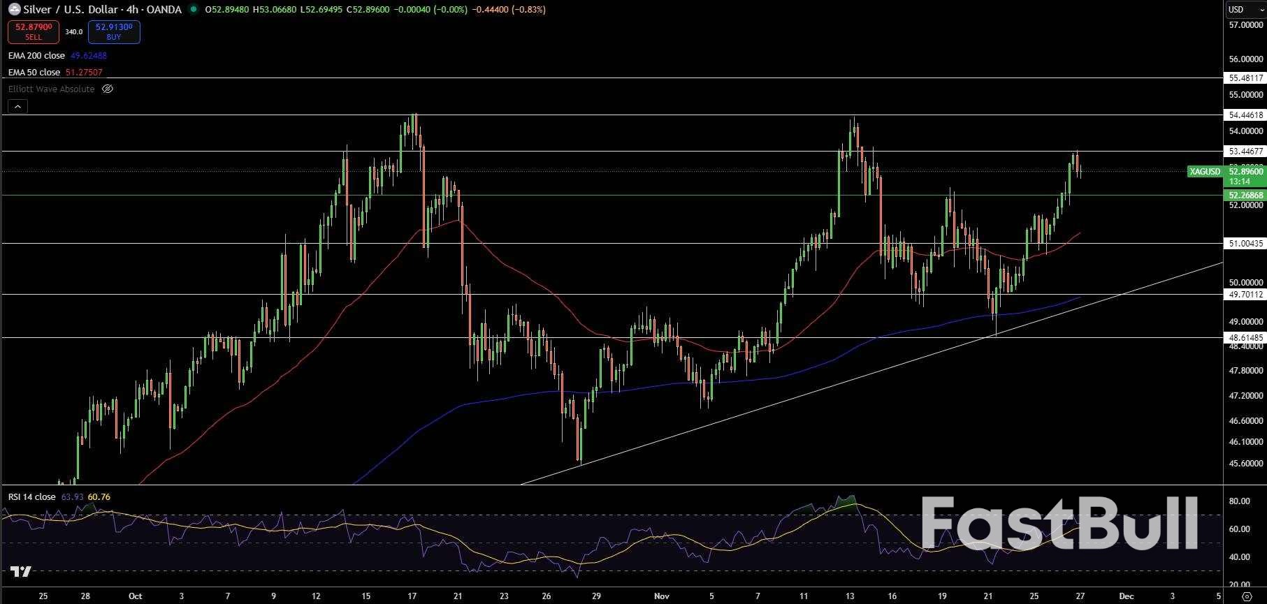Screen dimensions: 1267x604
Task: Click the Dec marker on the time axis
Action: coord(1125,596)
